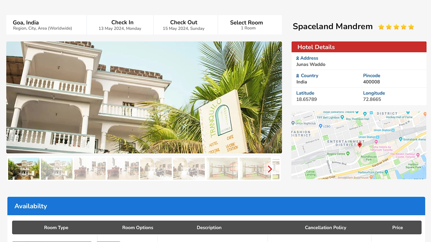The width and height of the screenshot is (431, 242).
Task: Select the bunk beds thumbnail image
Action: (222, 169)
